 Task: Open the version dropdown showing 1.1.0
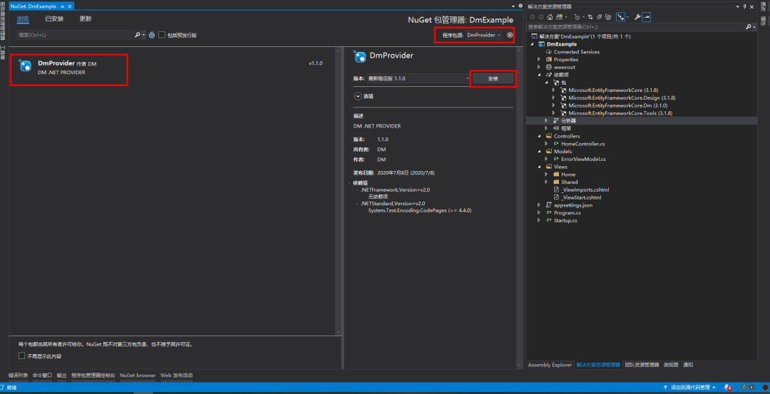pos(419,78)
